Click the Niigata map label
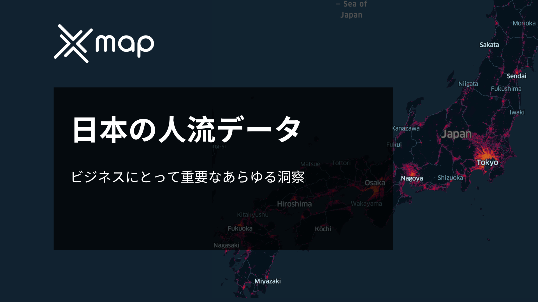This screenshot has width=538, height=302. pyautogui.click(x=468, y=84)
